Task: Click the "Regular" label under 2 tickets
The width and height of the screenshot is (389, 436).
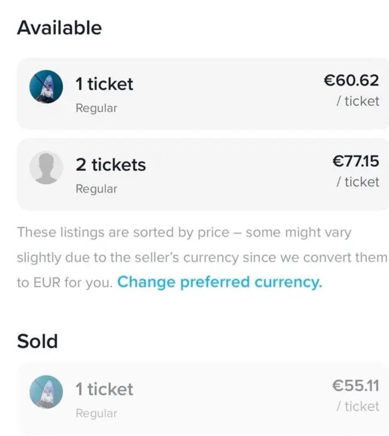Action: click(96, 189)
